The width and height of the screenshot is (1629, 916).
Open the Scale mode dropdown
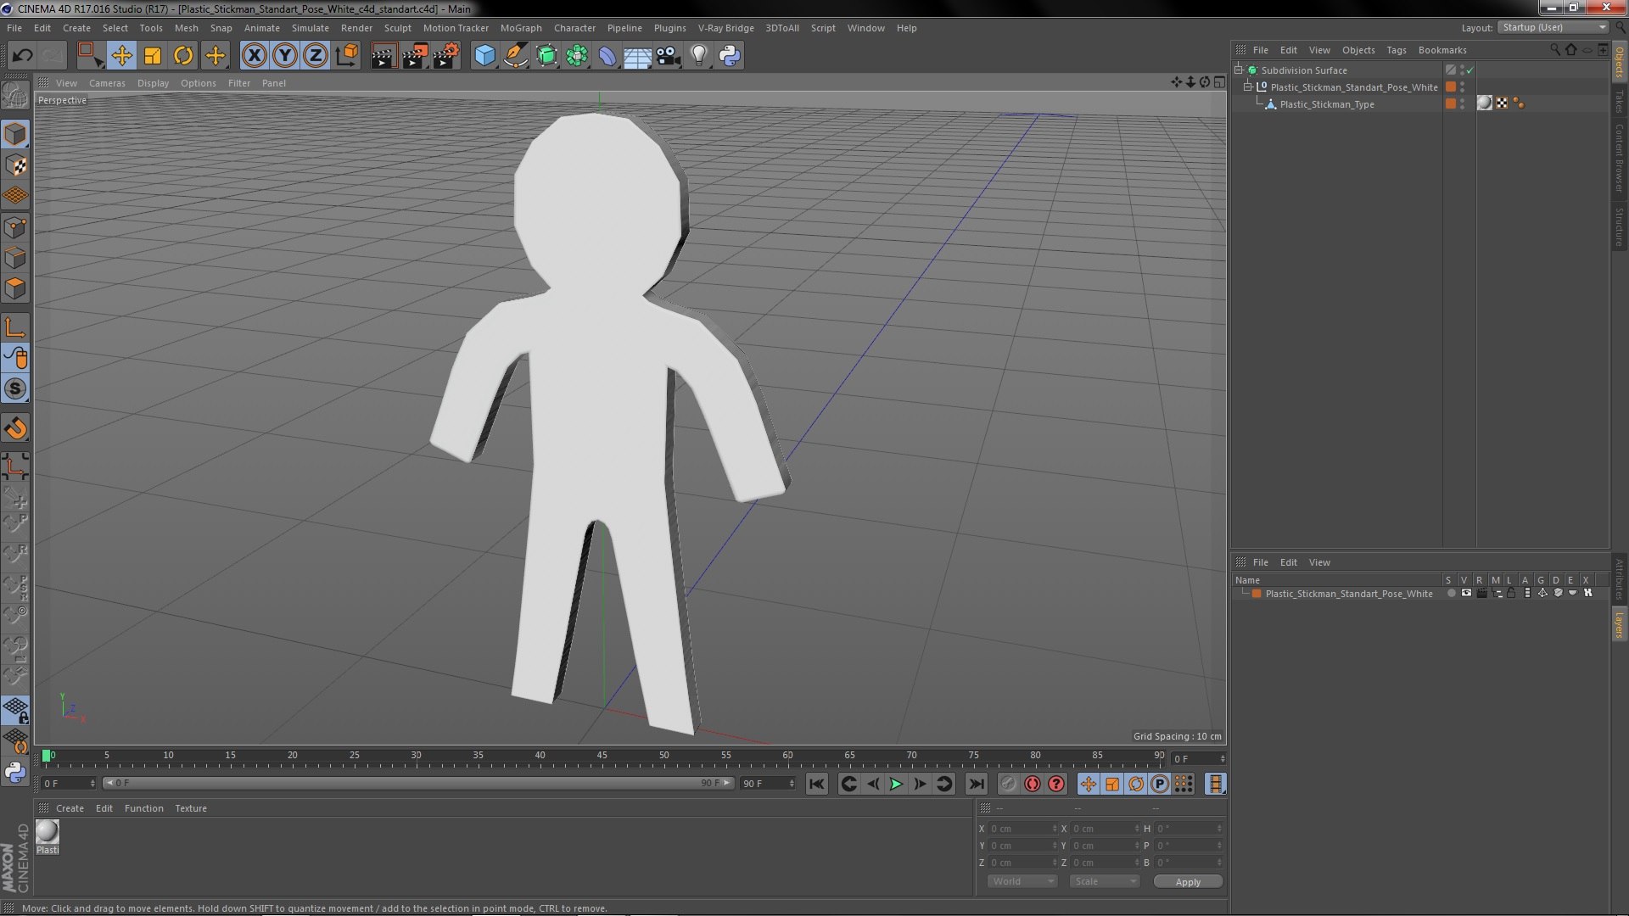1105,881
